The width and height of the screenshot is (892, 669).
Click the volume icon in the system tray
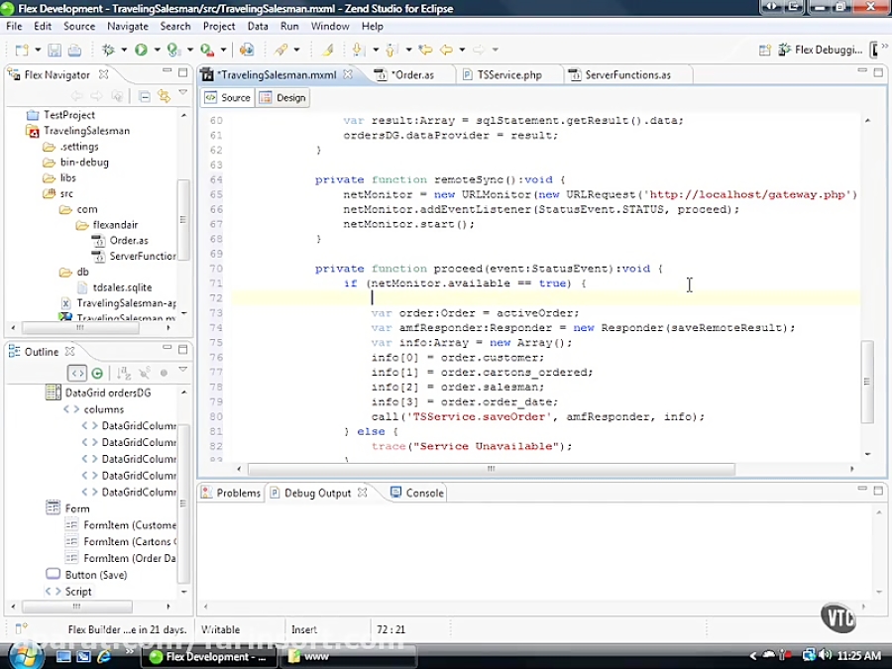[x=827, y=656]
